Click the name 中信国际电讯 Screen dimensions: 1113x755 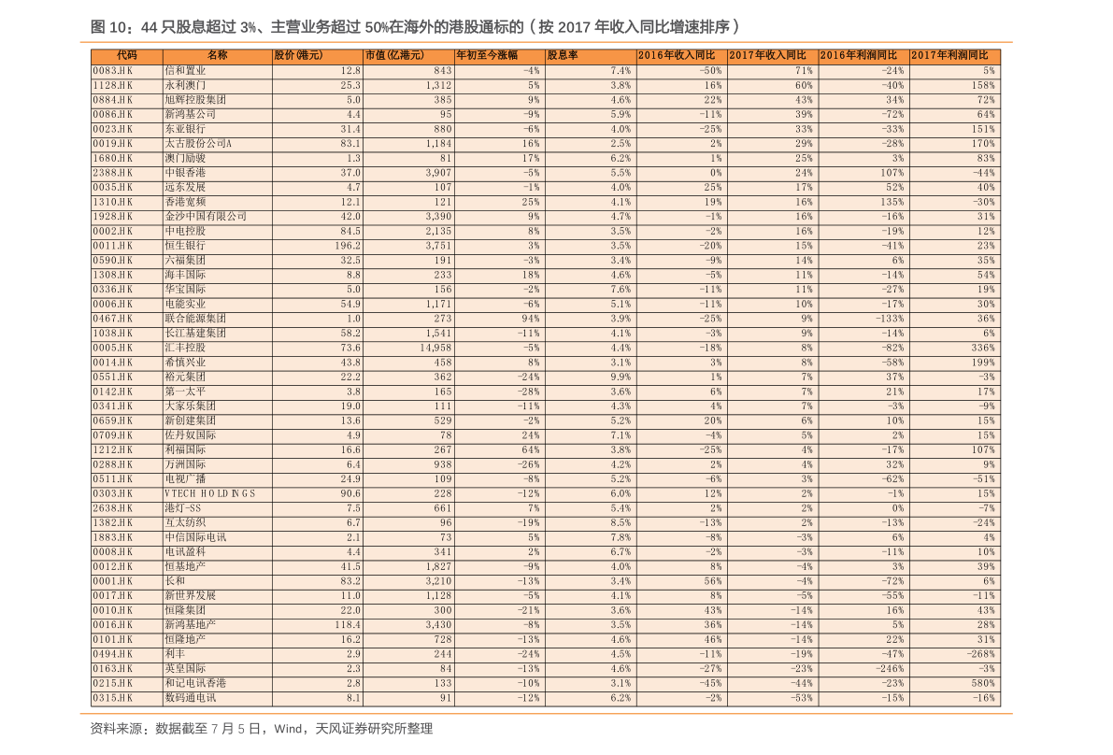coord(195,537)
